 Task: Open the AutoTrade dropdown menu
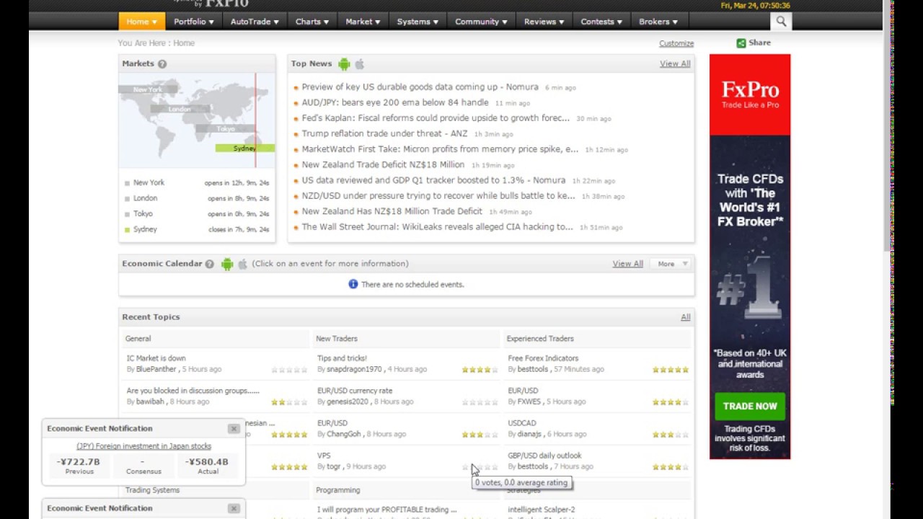click(255, 22)
